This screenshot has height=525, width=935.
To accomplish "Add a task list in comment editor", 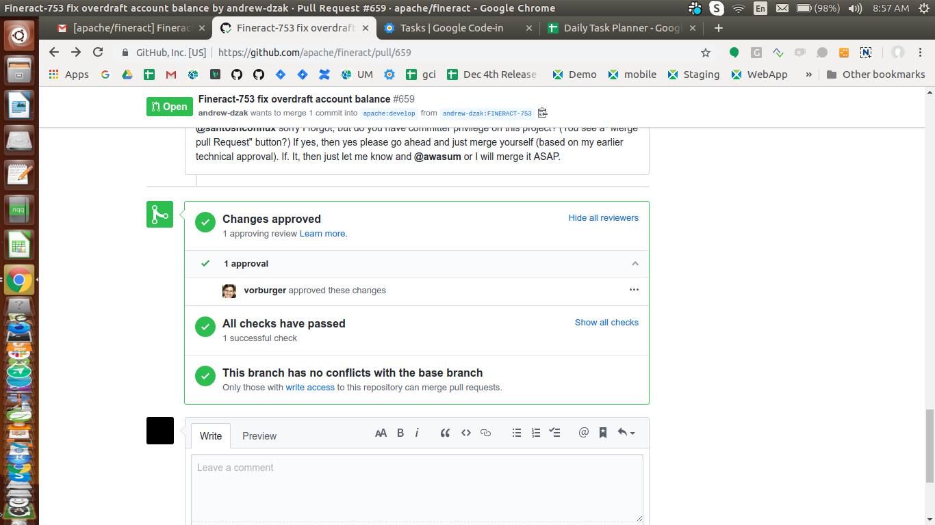I will (555, 433).
